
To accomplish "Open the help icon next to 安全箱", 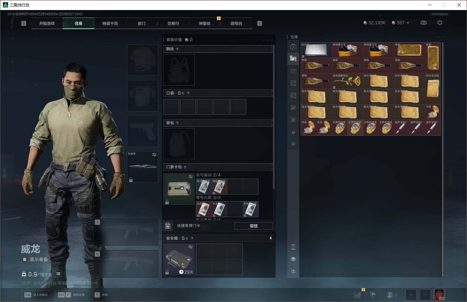I will click(192, 238).
